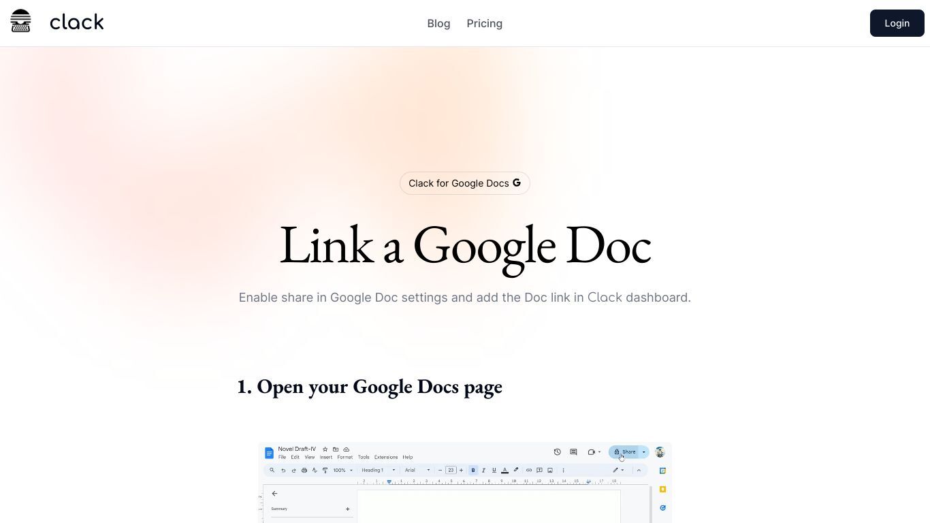The height and width of the screenshot is (523, 930).
Task: Increase font size with plus button
Action: (461, 471)
